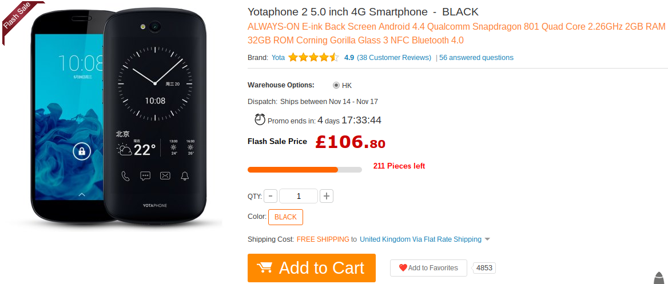Click the pieces-left stock progress bar
Image resolution: width=668 pixels, height=284 pixels.
pos(305,170)
